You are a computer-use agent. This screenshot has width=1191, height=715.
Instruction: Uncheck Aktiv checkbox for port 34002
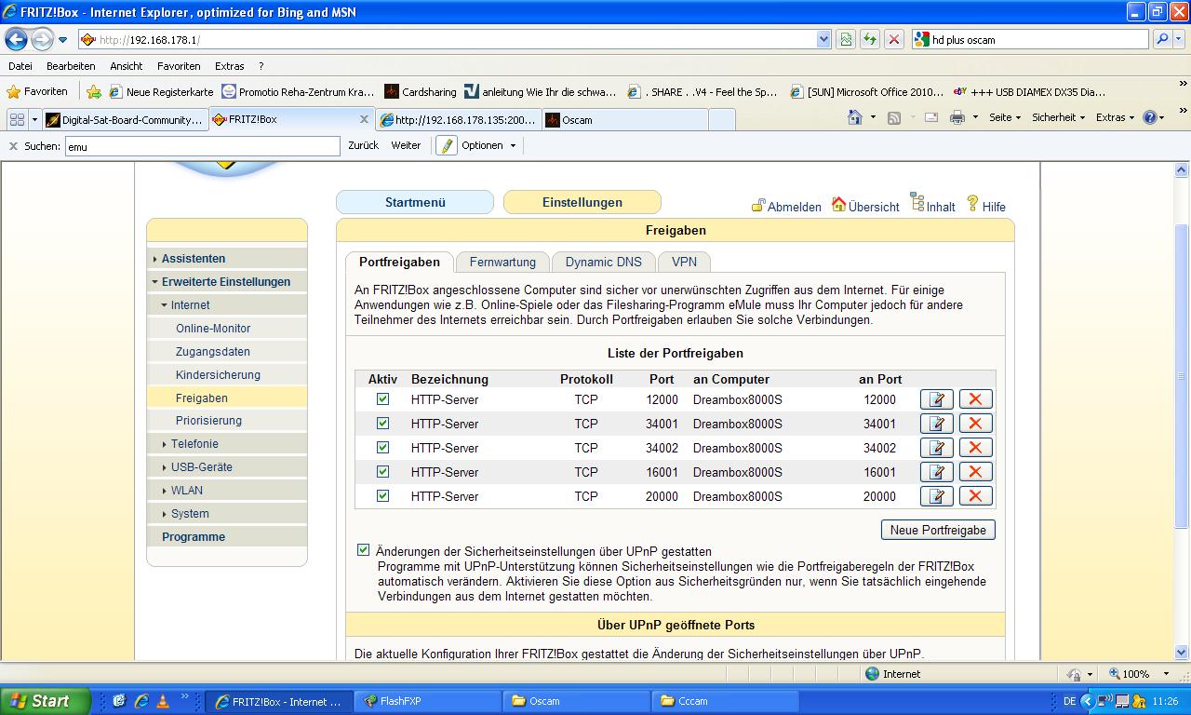[382, 448]
